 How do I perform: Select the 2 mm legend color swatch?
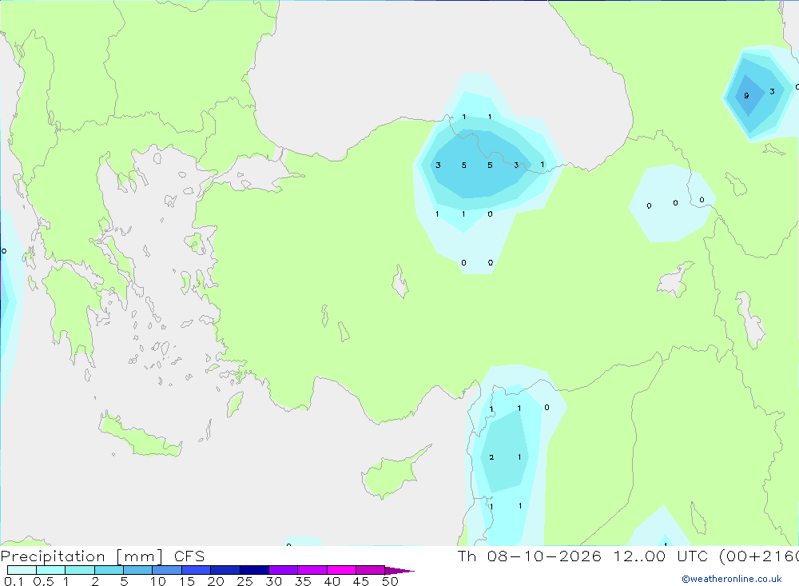[x=109, y=570]
